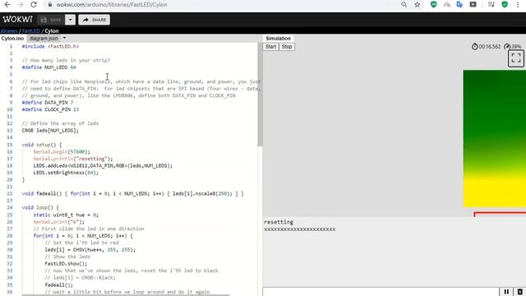
Task: Click the padlock site info icon
Action: 50,5
